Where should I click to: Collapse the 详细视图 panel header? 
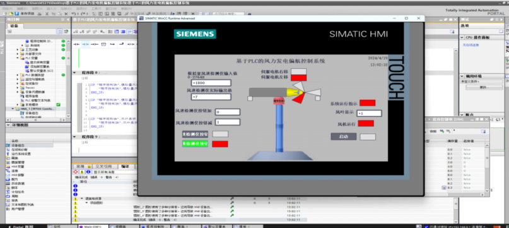tap(8, 125)
